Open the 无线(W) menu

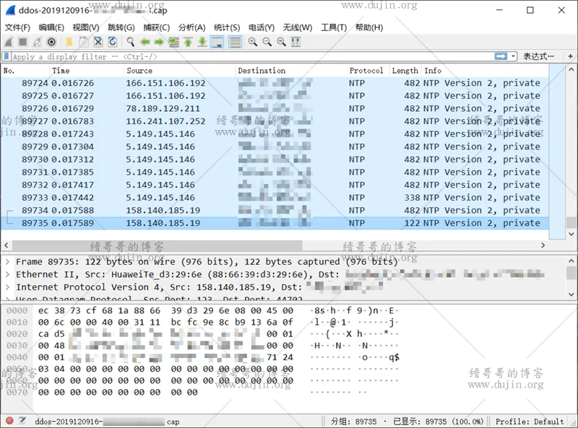point(298,27)
